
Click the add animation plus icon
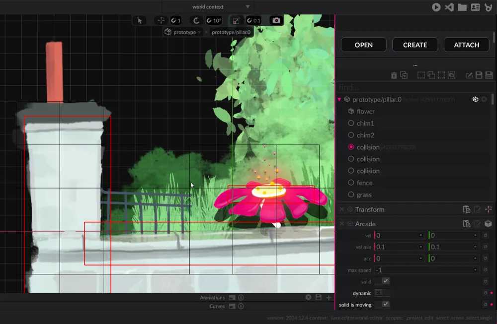pos(329,298)
